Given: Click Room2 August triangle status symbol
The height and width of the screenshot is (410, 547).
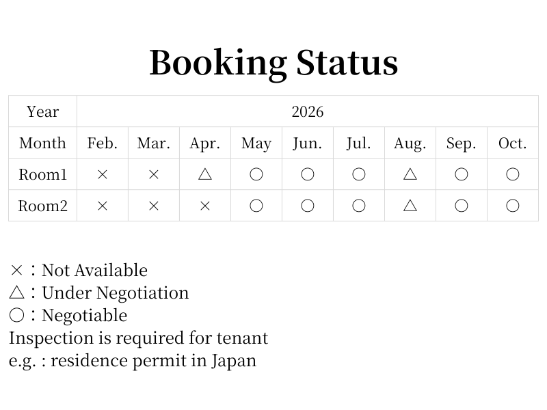Looking at the screenshot, I should point(410,206).
